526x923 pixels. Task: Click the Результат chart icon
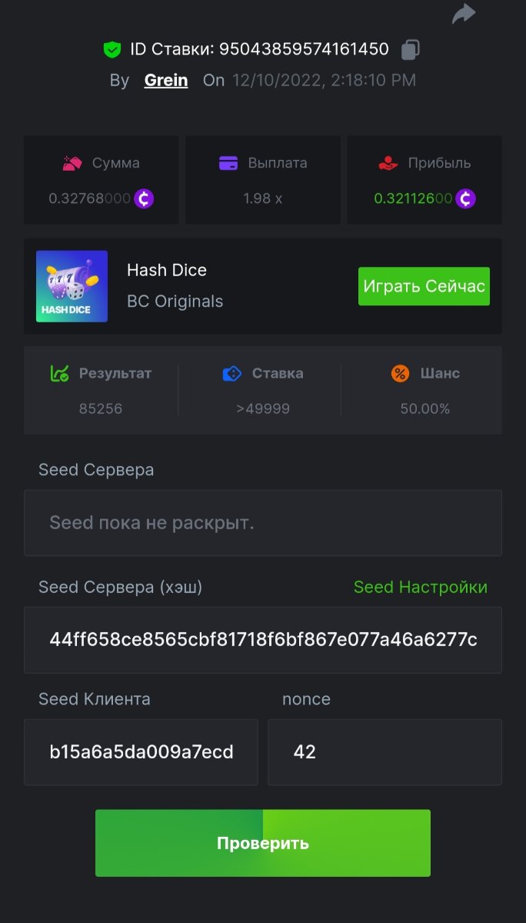[x=60, y=374]
